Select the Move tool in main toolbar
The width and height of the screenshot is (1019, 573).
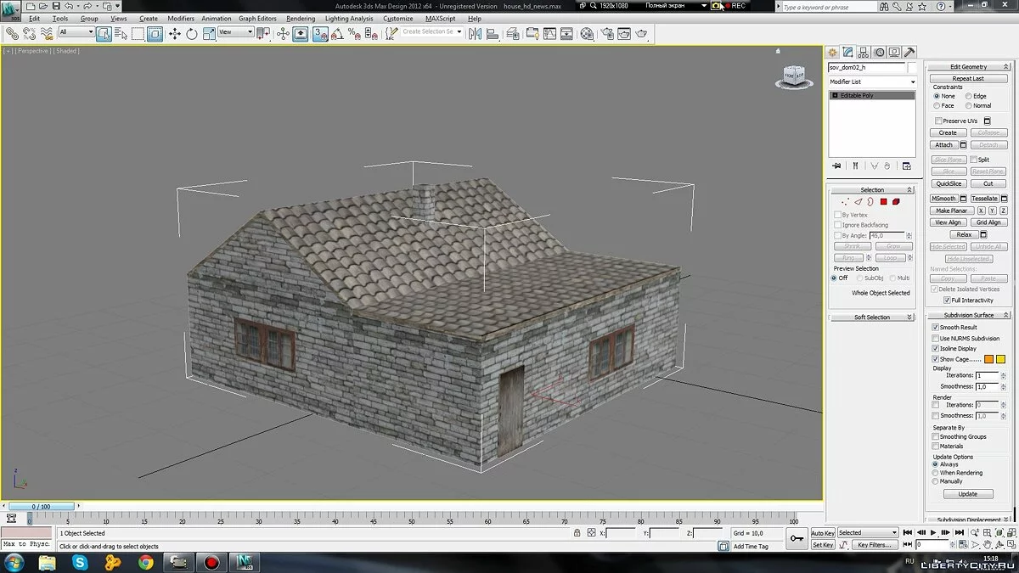click(175, 34)
